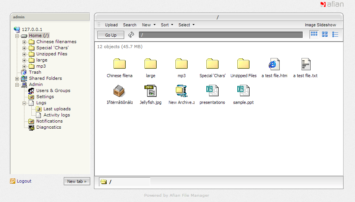This screenshot has height=202, width=355.
Task: Open the mp3 folder icon in file pane
Action: tap(182, 63)
